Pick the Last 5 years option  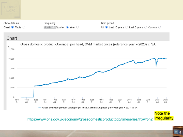(146, 27)
